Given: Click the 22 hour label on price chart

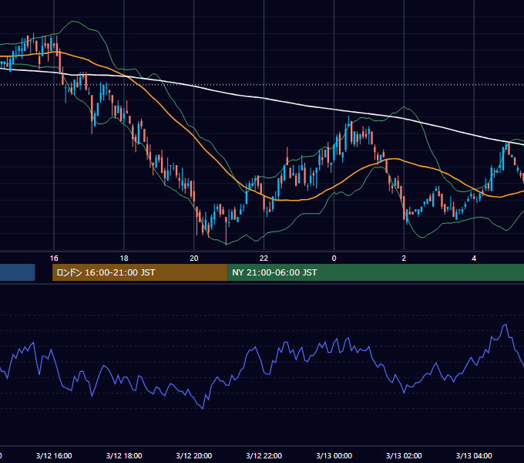Looking at the screenshot, I should [264, 259].
